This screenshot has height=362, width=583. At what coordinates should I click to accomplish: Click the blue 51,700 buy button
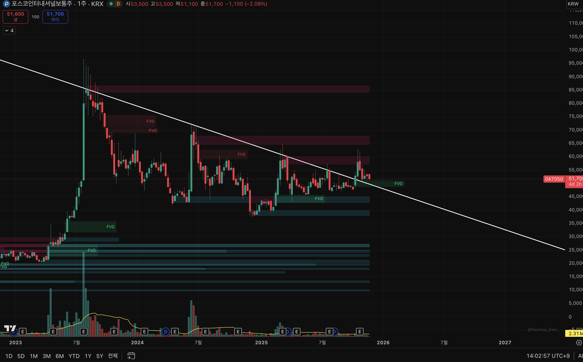click(x=55, y=17)
